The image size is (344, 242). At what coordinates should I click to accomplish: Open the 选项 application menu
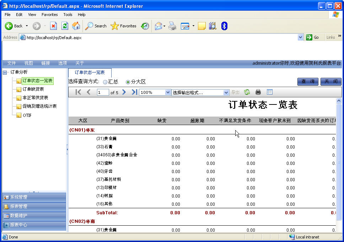(63, 63)
